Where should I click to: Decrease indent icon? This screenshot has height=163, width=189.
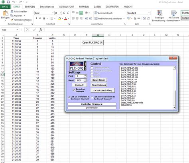click(x=87, y=18)
